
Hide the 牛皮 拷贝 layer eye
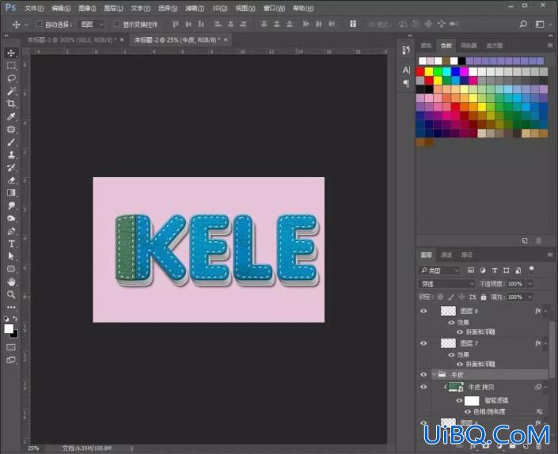click(423, 387)
